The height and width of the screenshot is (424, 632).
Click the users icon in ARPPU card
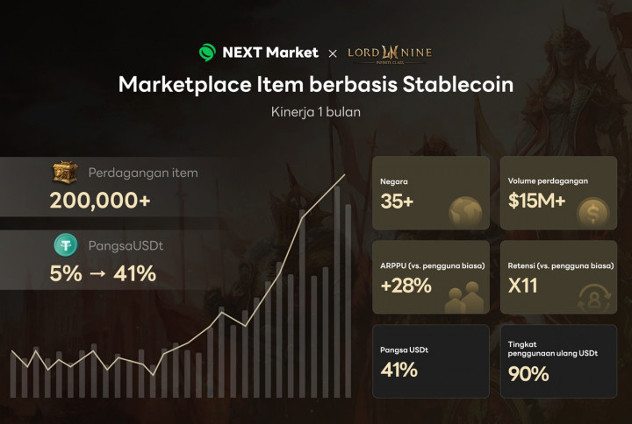[464, 295]
